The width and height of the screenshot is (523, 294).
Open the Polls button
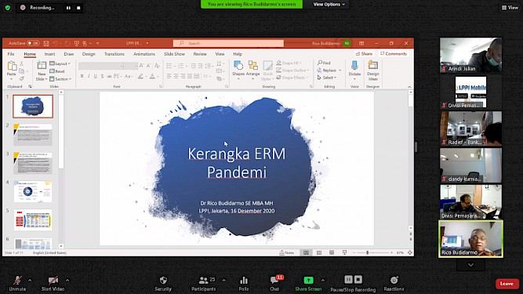[244, 284]
